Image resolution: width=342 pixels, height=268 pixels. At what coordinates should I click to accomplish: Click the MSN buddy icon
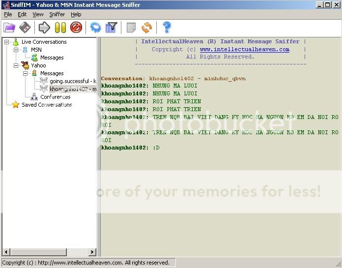tap(25, 50)
